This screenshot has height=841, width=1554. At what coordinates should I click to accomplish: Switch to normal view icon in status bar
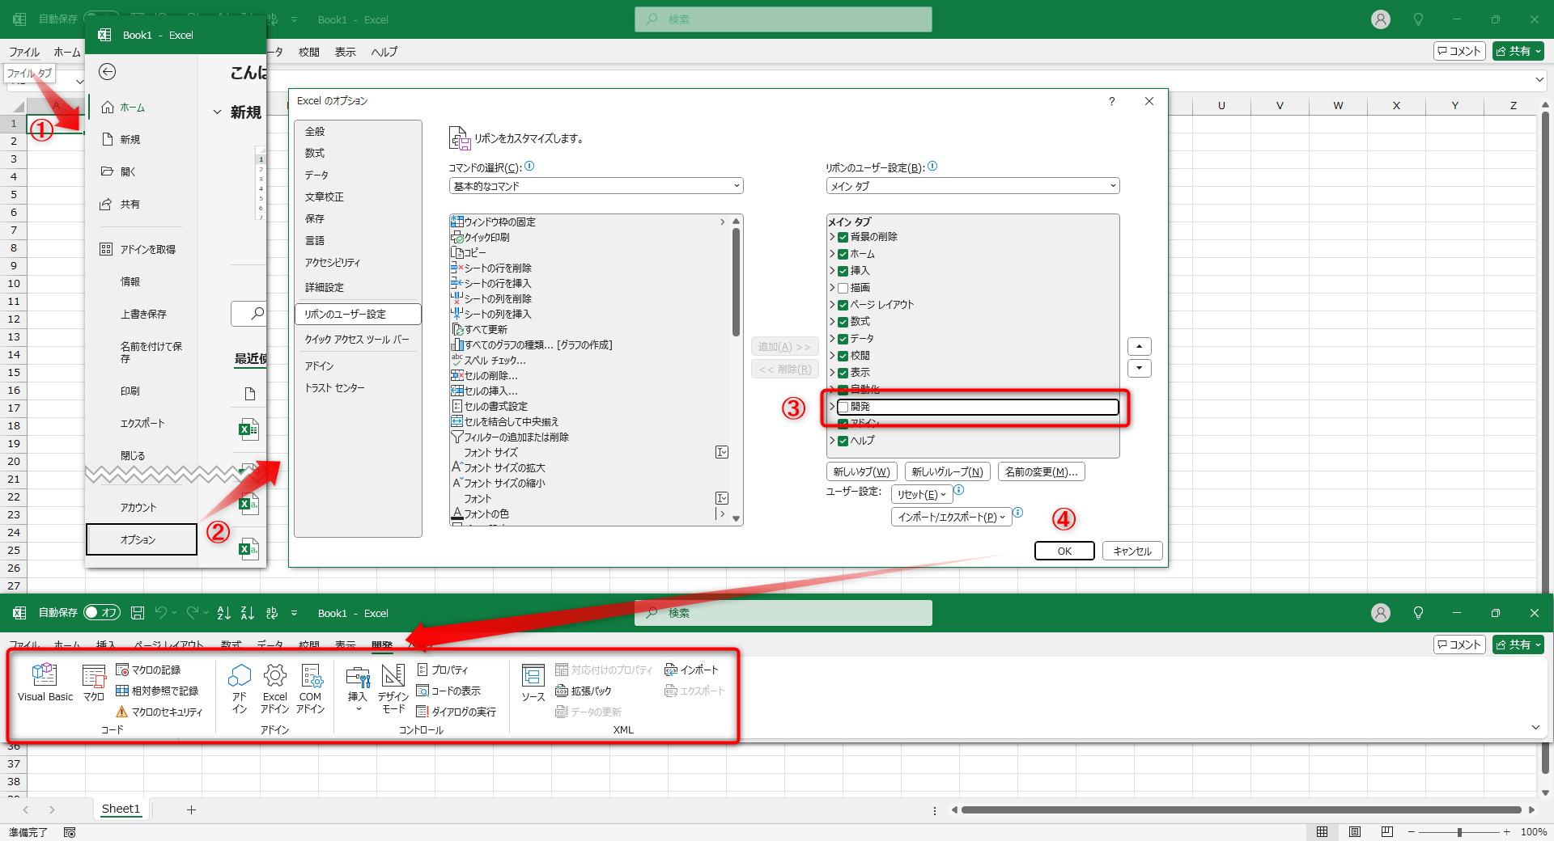tap(1322, 831)
